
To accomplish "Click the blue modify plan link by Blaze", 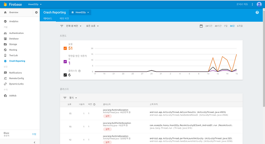I will tap(34, 134).
